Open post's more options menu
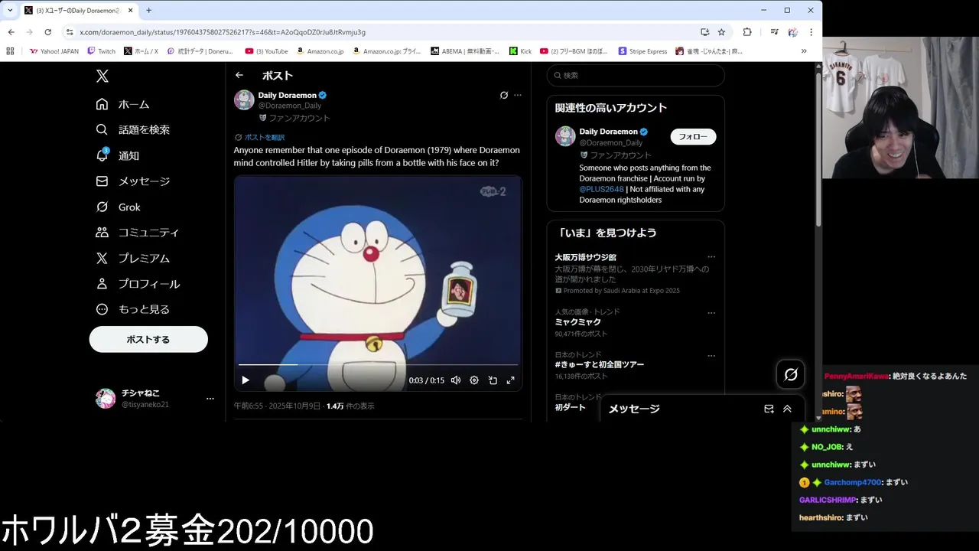979x551 pixels. tap(518, 96)
